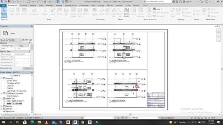Collapse the Schedules/Quantities tree node
223x125 pixels.
(1, 93)
